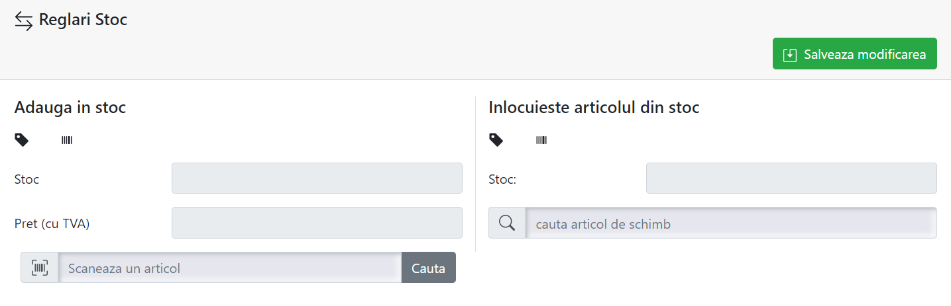Click the magnifier icon beside cauta articol de schimb

pyautogui.click(x=507, y=223)
